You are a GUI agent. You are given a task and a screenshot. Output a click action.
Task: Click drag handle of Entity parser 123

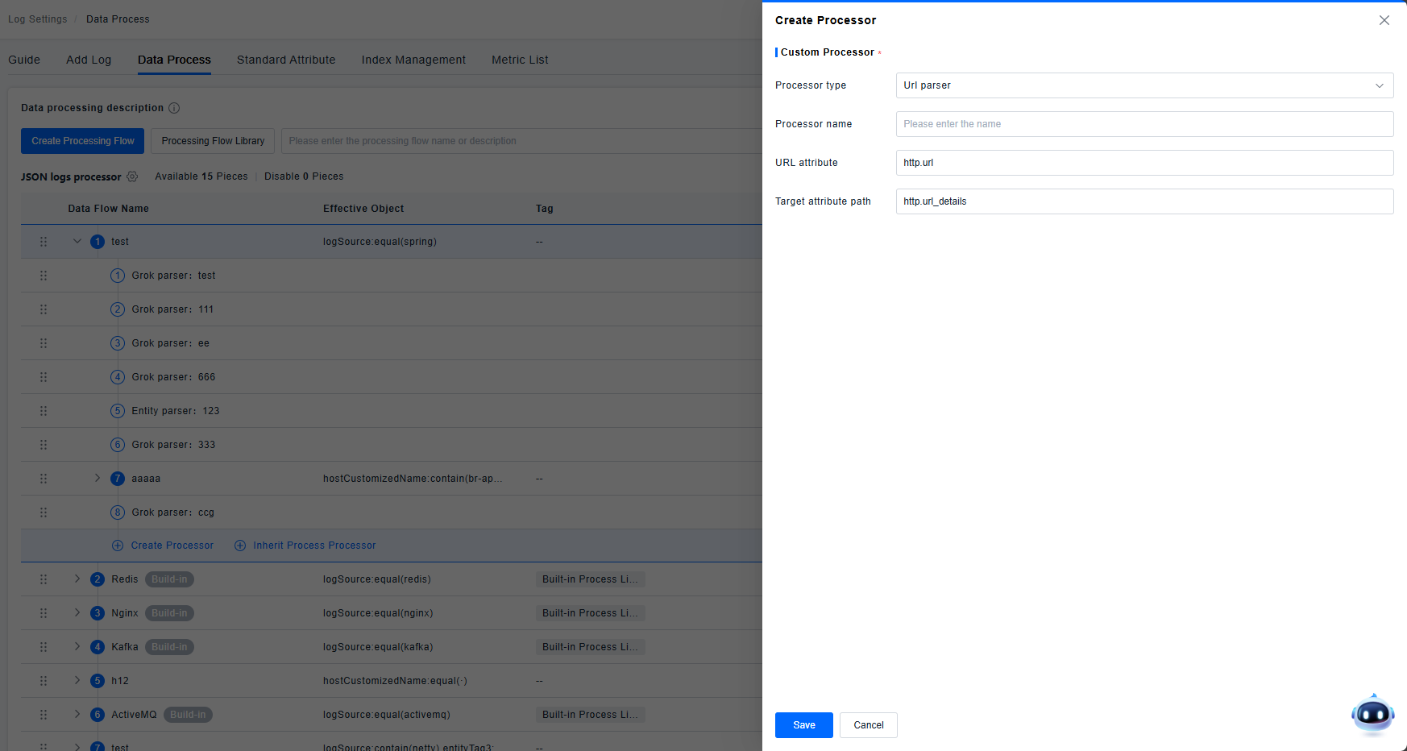pos(44,411)
